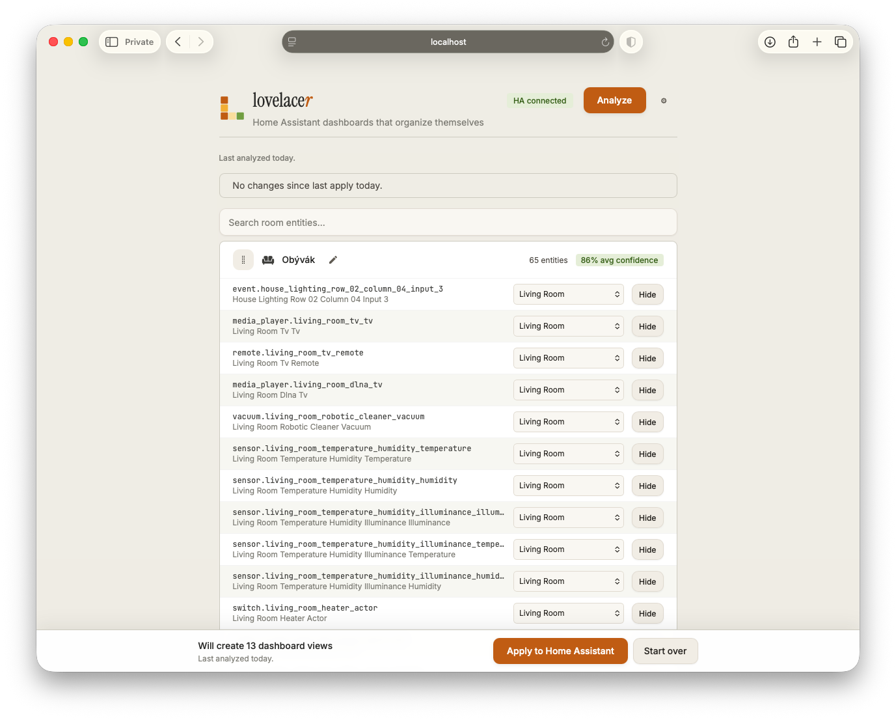896x720 pixels.
Task: Grab the Obývák room drag handle
Action: click(x=243, y=260)
